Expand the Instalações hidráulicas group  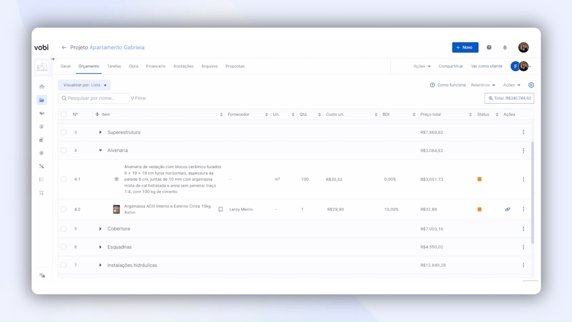pos(101,265)
